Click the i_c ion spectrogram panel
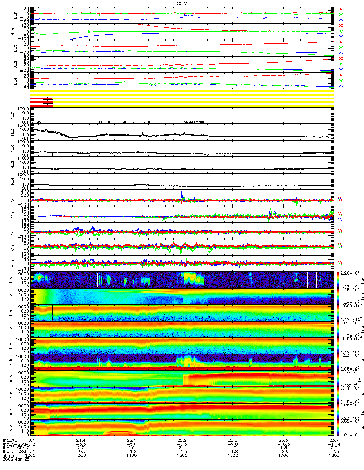 (x=182, y=296)
